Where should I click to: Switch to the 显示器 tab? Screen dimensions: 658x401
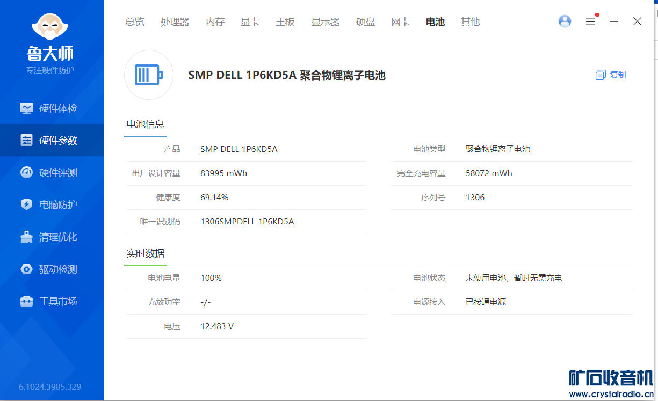[x=326, y=22]
